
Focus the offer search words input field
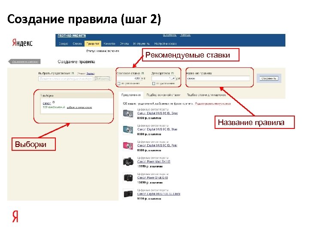(65, 79)
